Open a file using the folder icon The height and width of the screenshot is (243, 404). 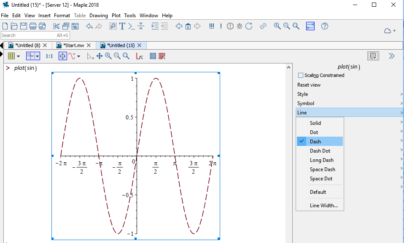pyautogui.click(x=14, y=26)
